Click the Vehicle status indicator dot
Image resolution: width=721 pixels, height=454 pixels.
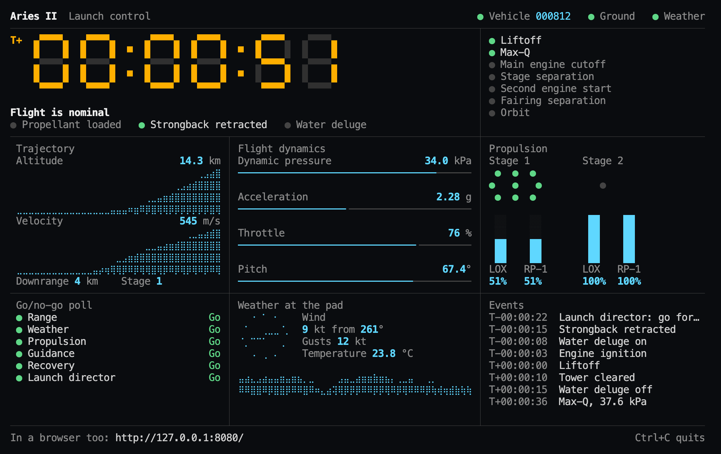click(480, 17)
